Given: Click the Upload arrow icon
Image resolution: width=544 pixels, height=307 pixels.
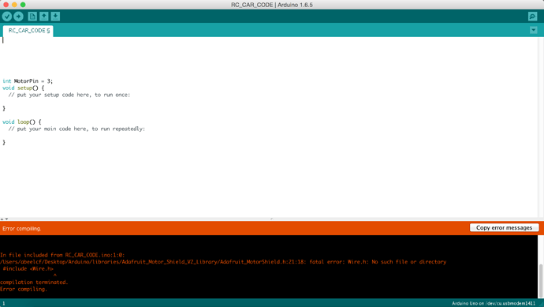Looking at the screenshot, I should pyautogui.click(x=18, y=17).
